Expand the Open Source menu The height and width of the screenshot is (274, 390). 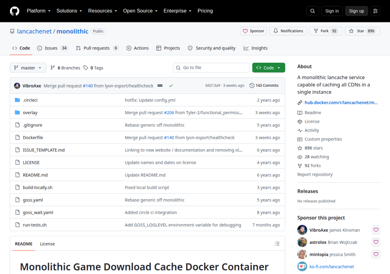click(140, 11)
